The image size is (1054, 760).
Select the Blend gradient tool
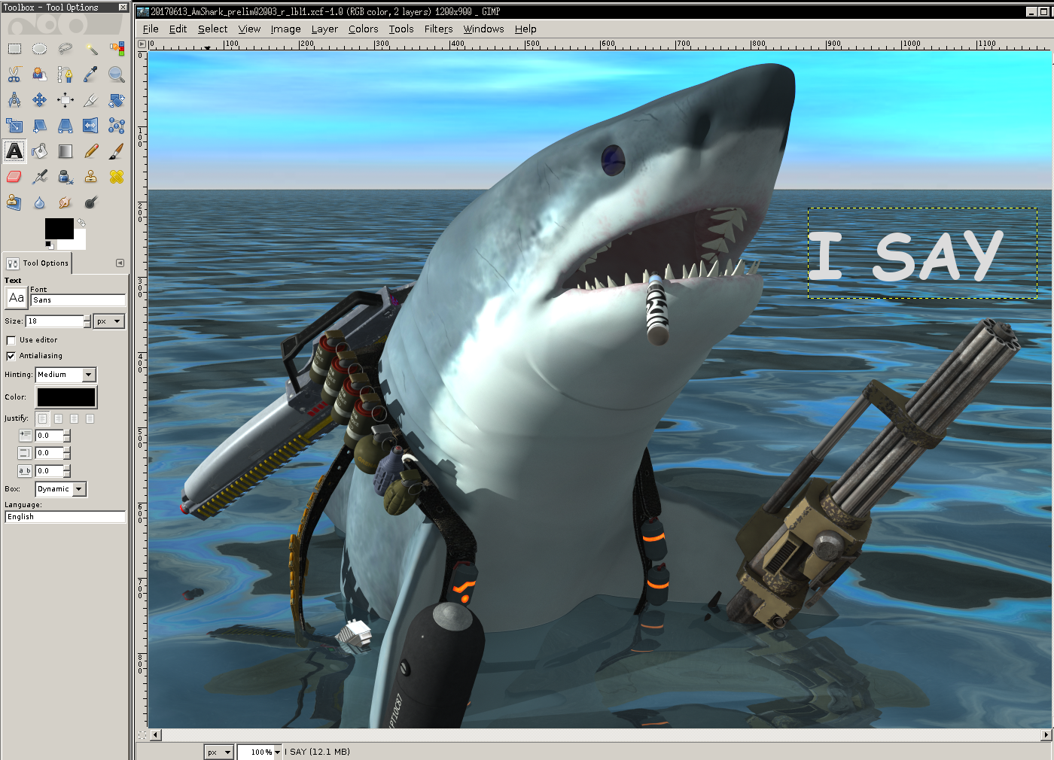[65, 151]
